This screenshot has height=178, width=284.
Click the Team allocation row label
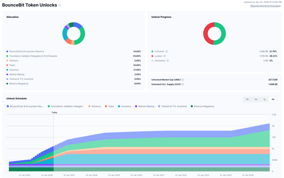[x=12, y=65]
